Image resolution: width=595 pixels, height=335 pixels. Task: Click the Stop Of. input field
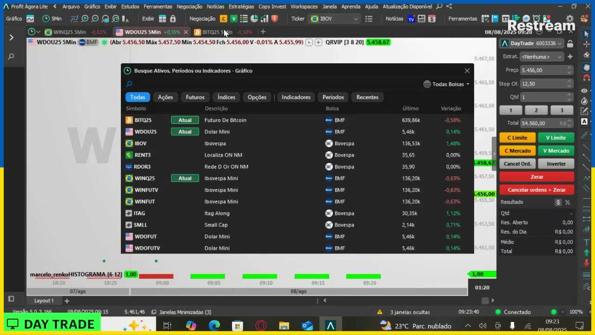click(x=547, y=84)
